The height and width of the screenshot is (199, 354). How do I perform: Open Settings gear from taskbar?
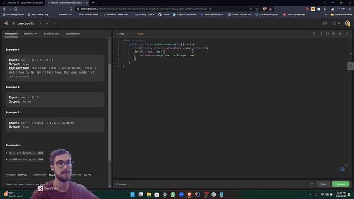pos(165,195)
